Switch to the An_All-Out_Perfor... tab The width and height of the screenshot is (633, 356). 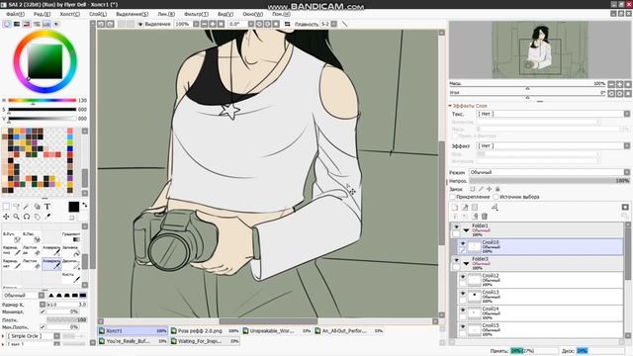coord(349,330)
